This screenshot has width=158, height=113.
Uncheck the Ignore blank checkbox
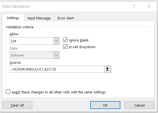coord(65,40)
